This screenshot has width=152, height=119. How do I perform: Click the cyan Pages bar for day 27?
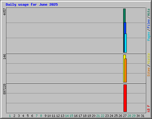(126, 43)
